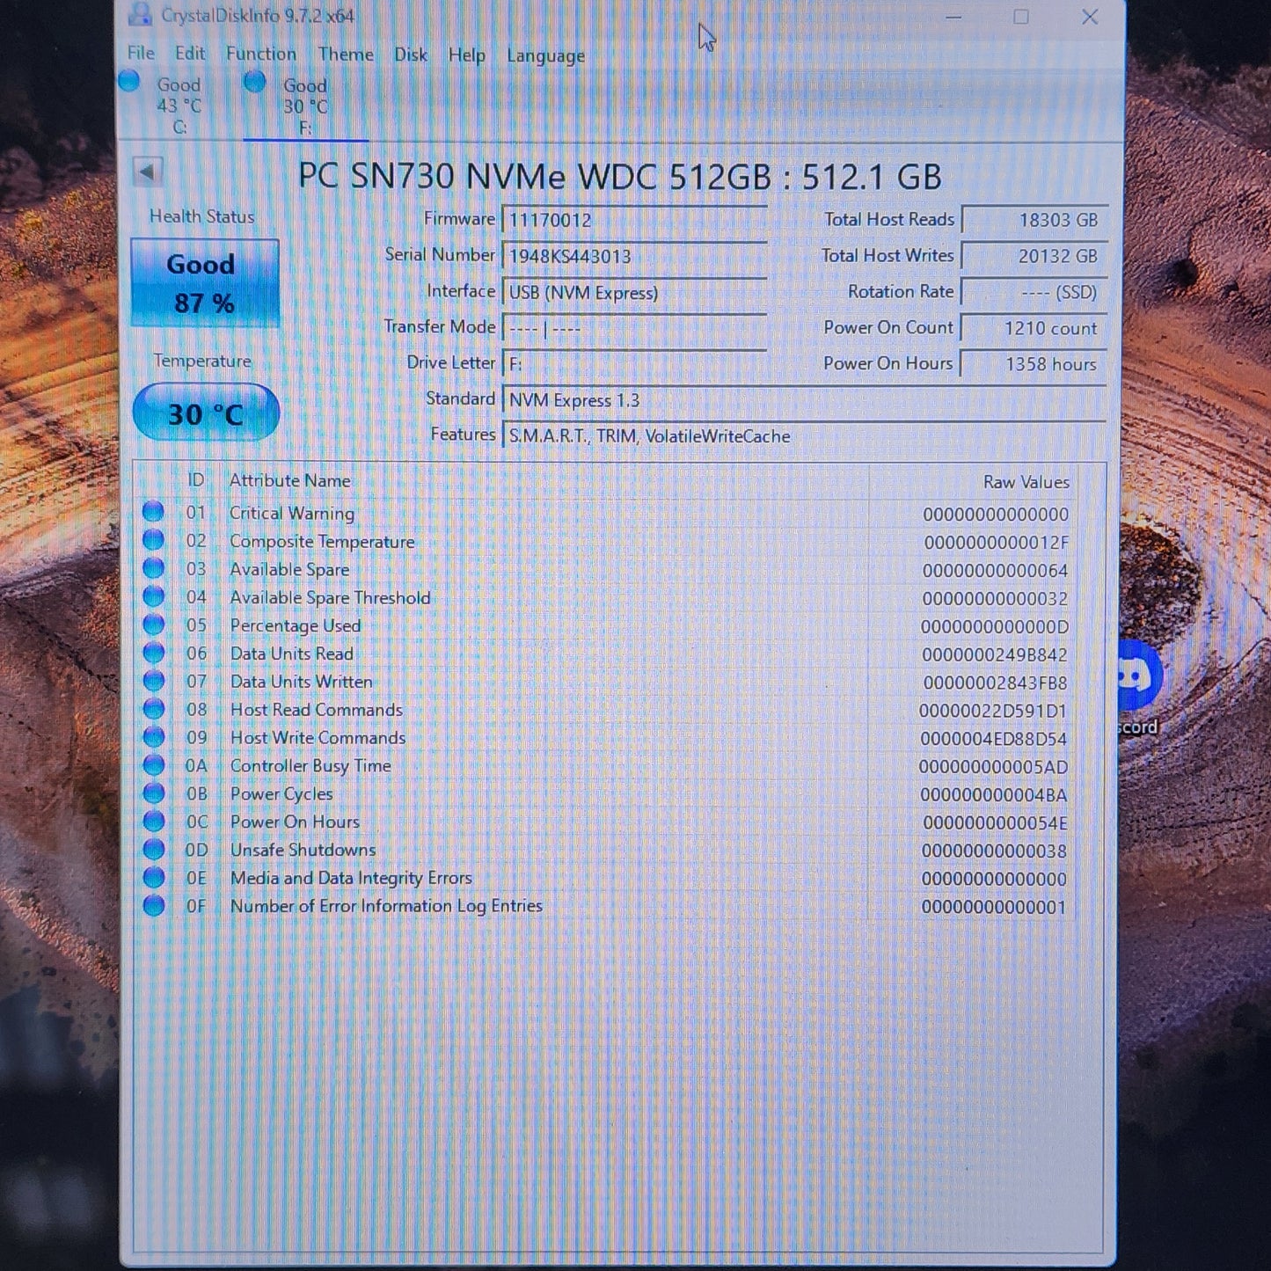Screen dimensions: 1271x1271
Task: Click the 30 °C temperature button
Action: coord(206,413)
